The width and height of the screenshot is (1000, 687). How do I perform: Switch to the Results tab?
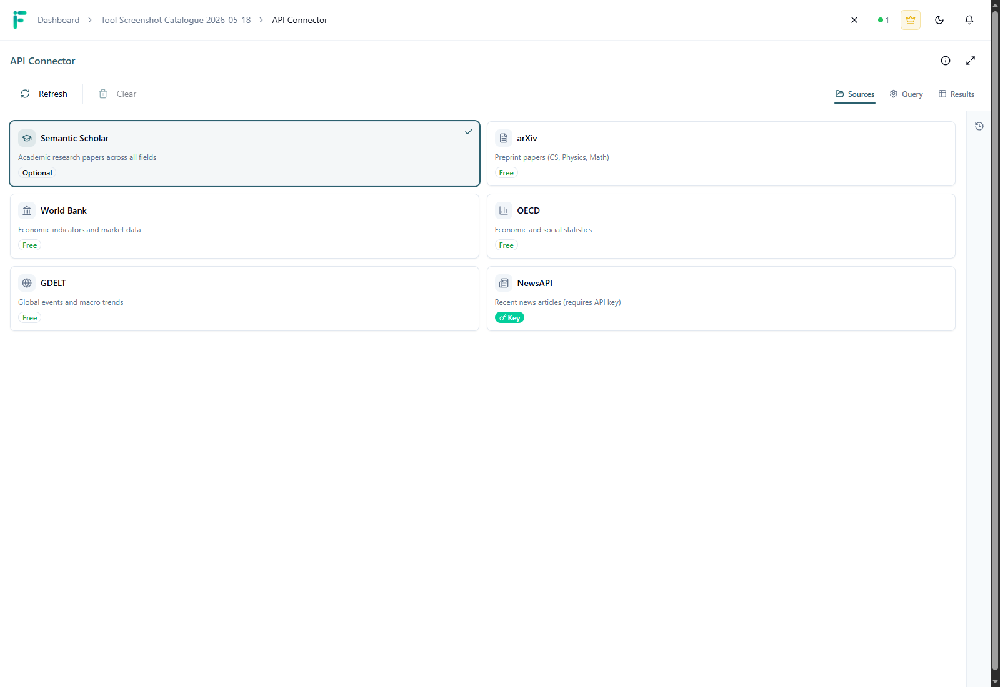pyautogui.click(x=956, y=94)
